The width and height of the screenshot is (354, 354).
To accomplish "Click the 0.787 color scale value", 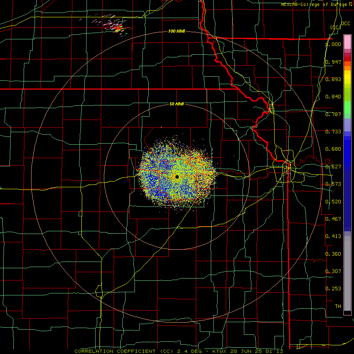I will [333, 114].
